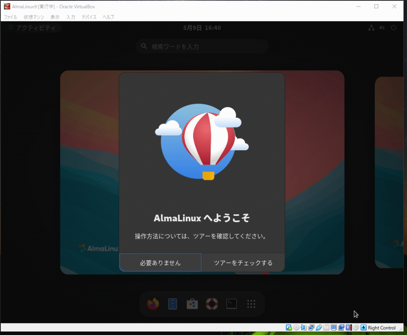Viewport: 407px width, 335px height.
Task: Click the CPU virtualization indicator
Action: point(349,327)
